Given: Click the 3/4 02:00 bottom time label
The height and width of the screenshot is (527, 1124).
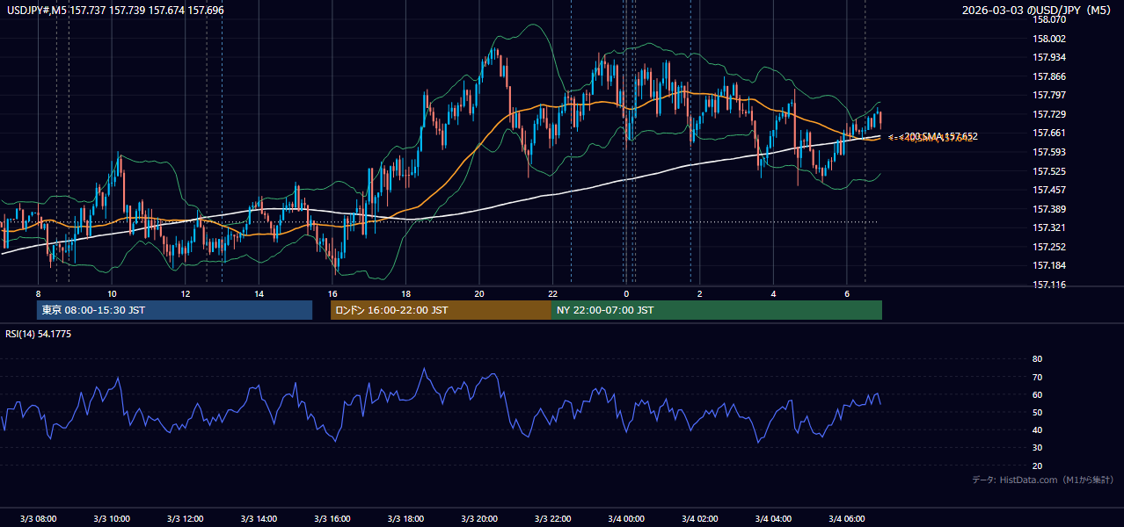Looking at the screenshot, I should 699,518.
